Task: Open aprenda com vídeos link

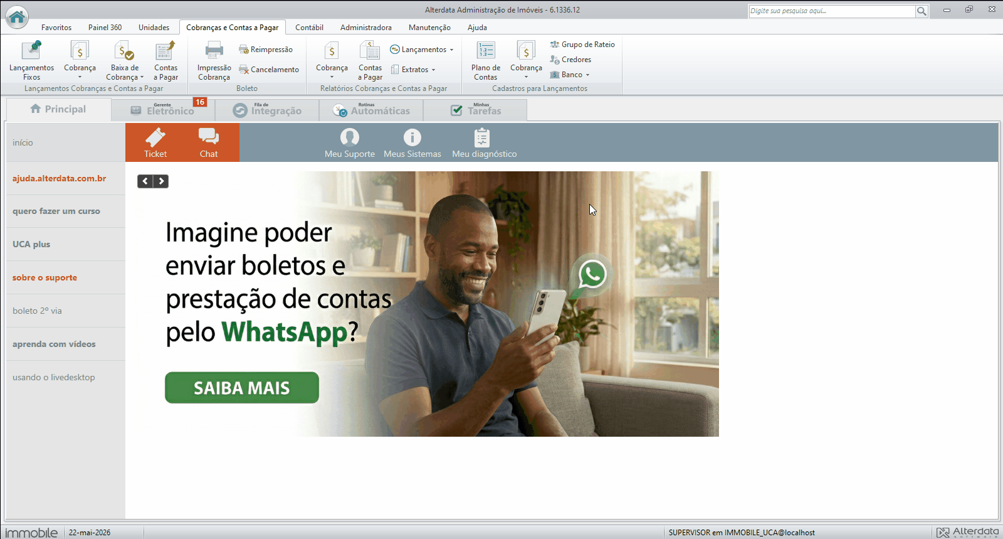Action: click(x=54, y=344)
